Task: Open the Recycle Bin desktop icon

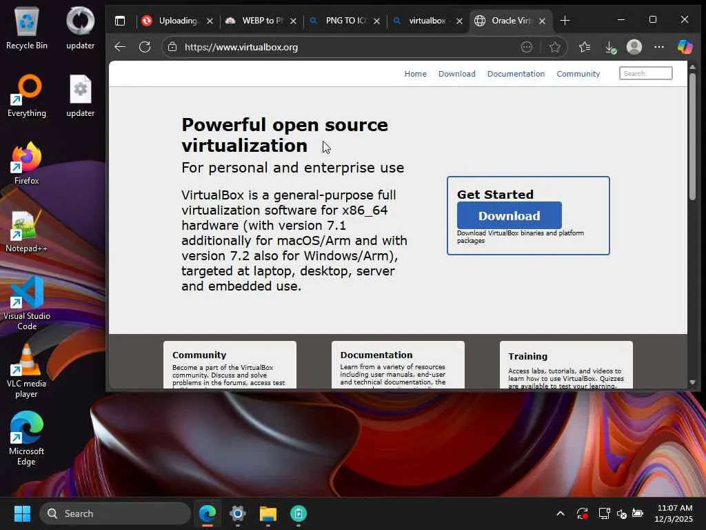Action: pos(27,28)
